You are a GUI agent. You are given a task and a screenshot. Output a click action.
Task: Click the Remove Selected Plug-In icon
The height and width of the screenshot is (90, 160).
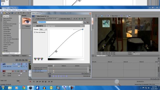[82, 19]
